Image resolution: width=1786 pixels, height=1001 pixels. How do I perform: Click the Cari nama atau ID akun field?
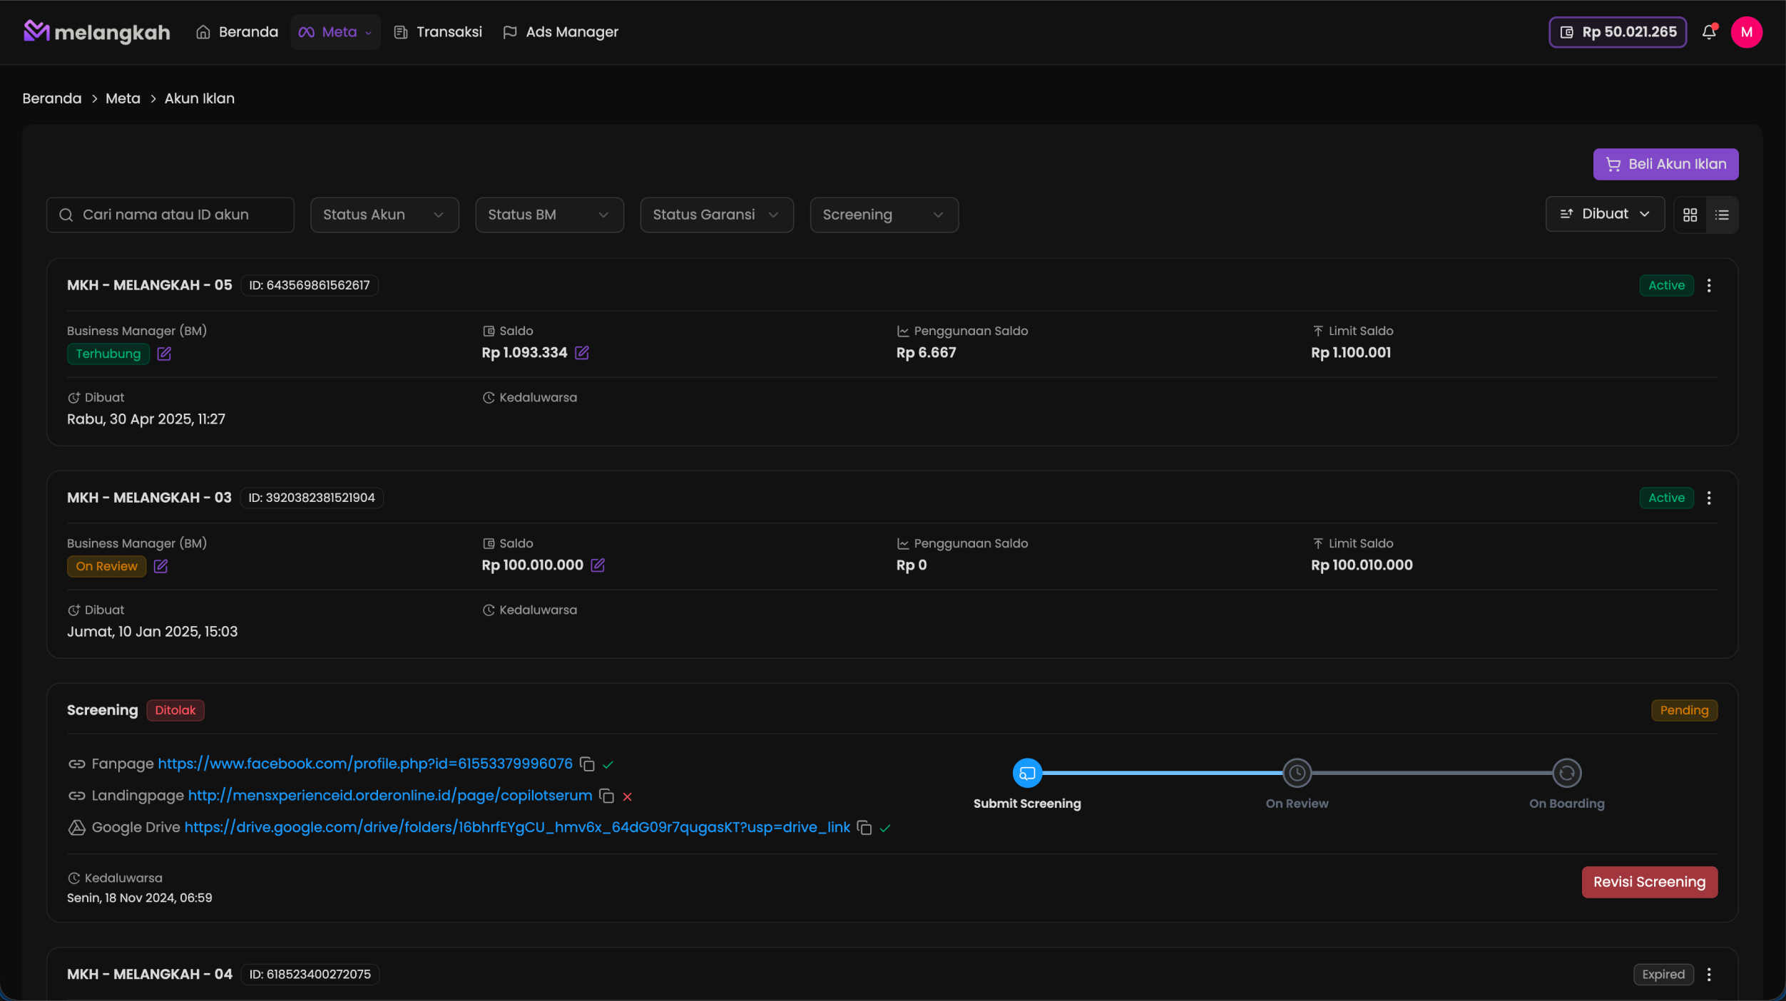[170, 215]
